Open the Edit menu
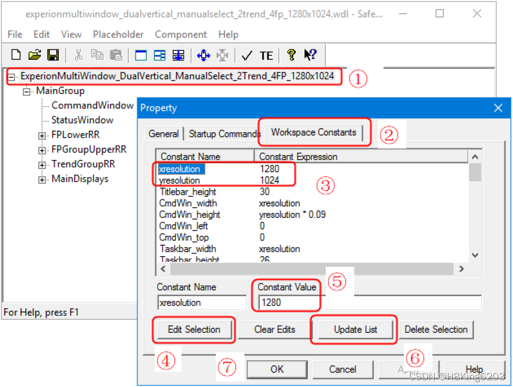This screenshot has height=387, width=513. click(41, 34)
